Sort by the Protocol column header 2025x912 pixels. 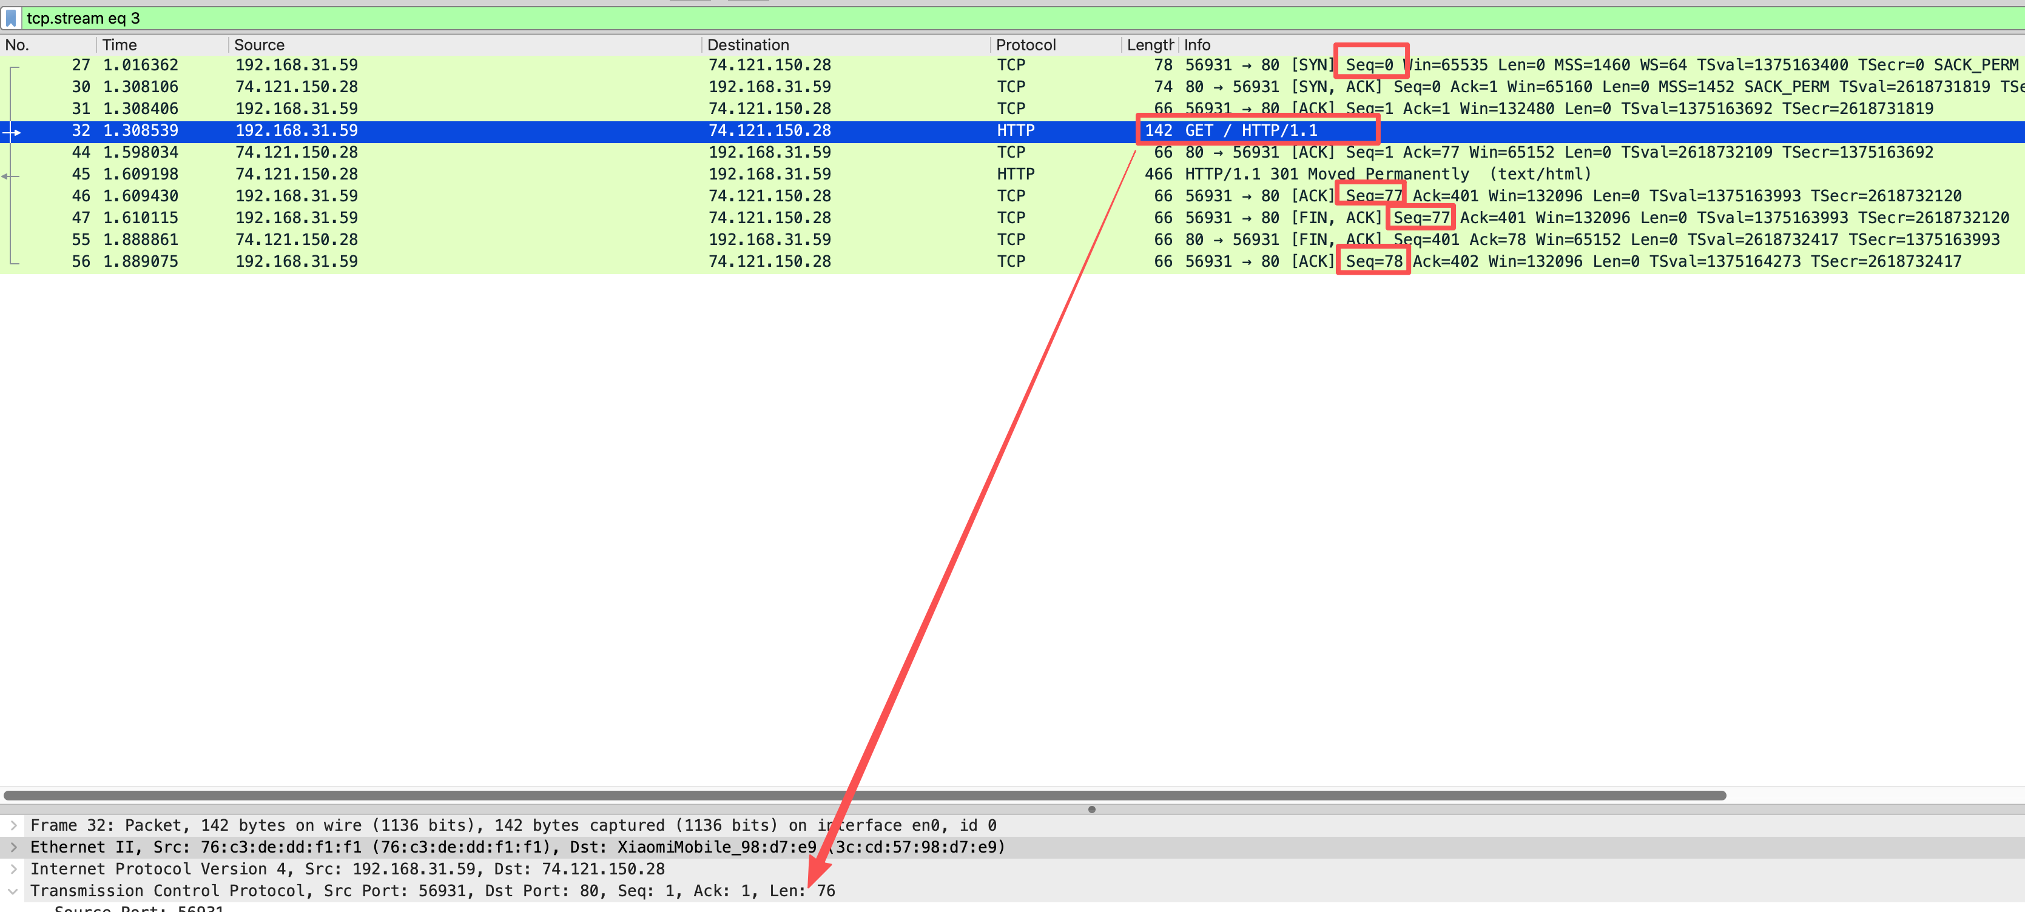click(x=1026, y=45)
